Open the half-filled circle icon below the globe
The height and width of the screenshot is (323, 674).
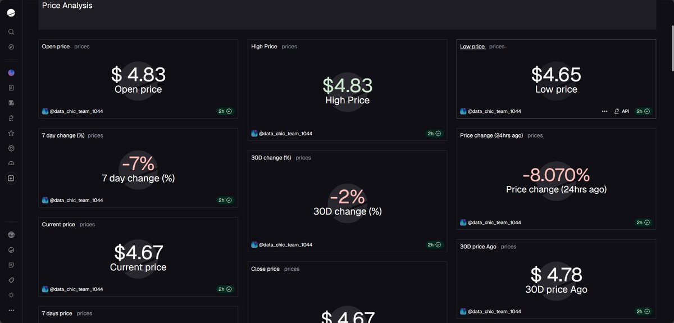point(11,250)
